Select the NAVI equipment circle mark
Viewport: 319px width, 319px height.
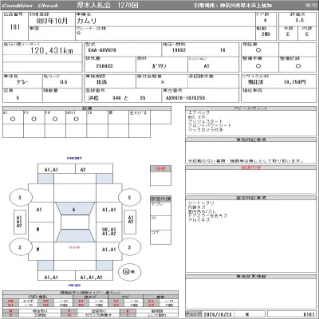[76, 119]
